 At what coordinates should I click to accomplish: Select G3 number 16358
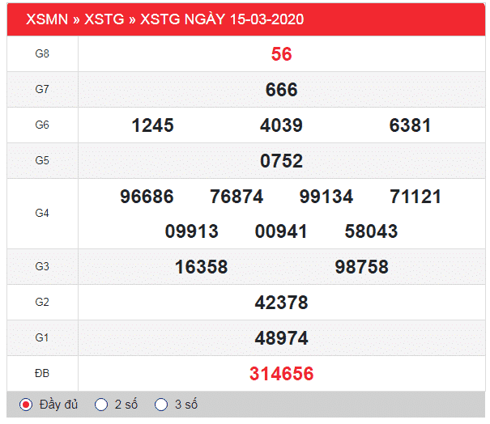click(201, 267)
